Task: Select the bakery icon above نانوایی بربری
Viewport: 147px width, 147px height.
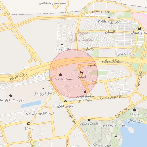Action: [65, 101]
